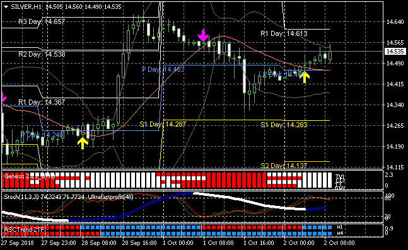
Task: Select the R1 Day: 14.367 label
Action: (42, 103)
